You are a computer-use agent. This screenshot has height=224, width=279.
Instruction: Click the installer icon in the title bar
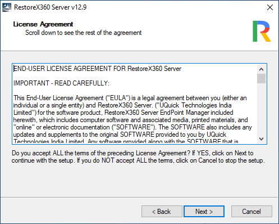coord(7,7)
